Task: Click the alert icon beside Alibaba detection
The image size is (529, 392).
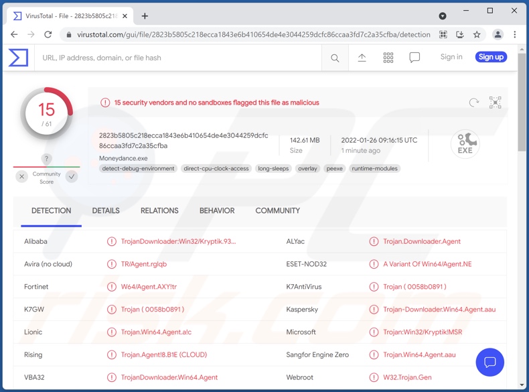Action: click(111, 241)
